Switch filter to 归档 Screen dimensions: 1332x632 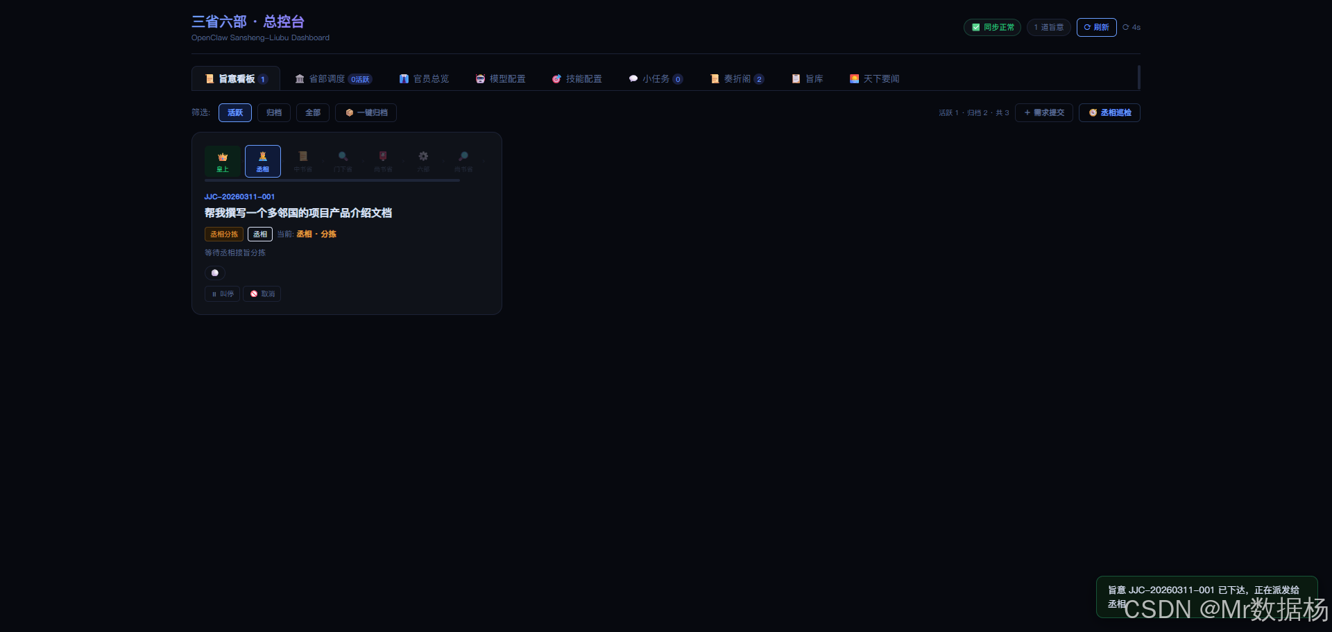[x=273, y=112]
